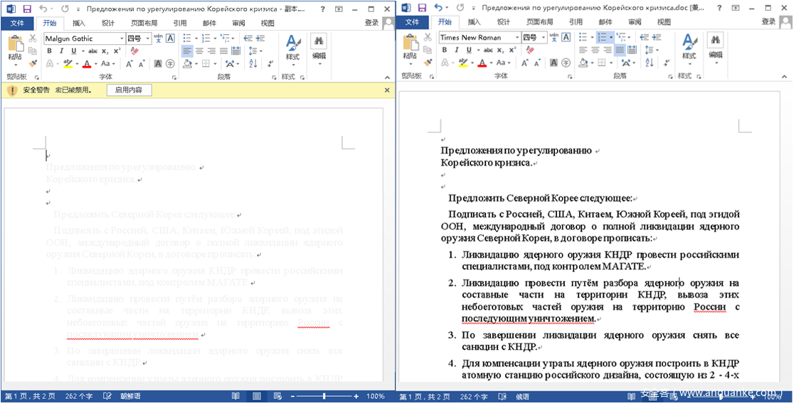The width and height of the screenshot is (794, 406).
Task: Click the Sign in link in left window
Action: 372,23
